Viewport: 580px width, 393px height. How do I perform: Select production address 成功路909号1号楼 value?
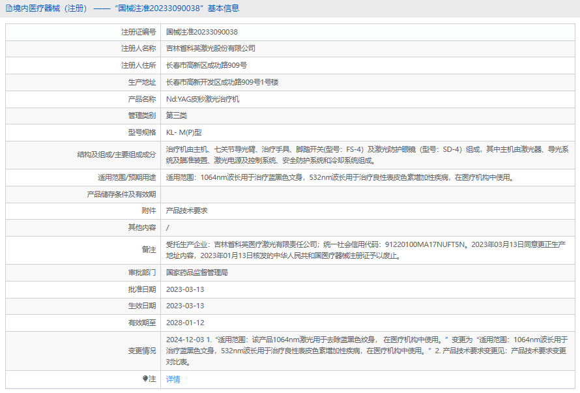tap(222, 82)
